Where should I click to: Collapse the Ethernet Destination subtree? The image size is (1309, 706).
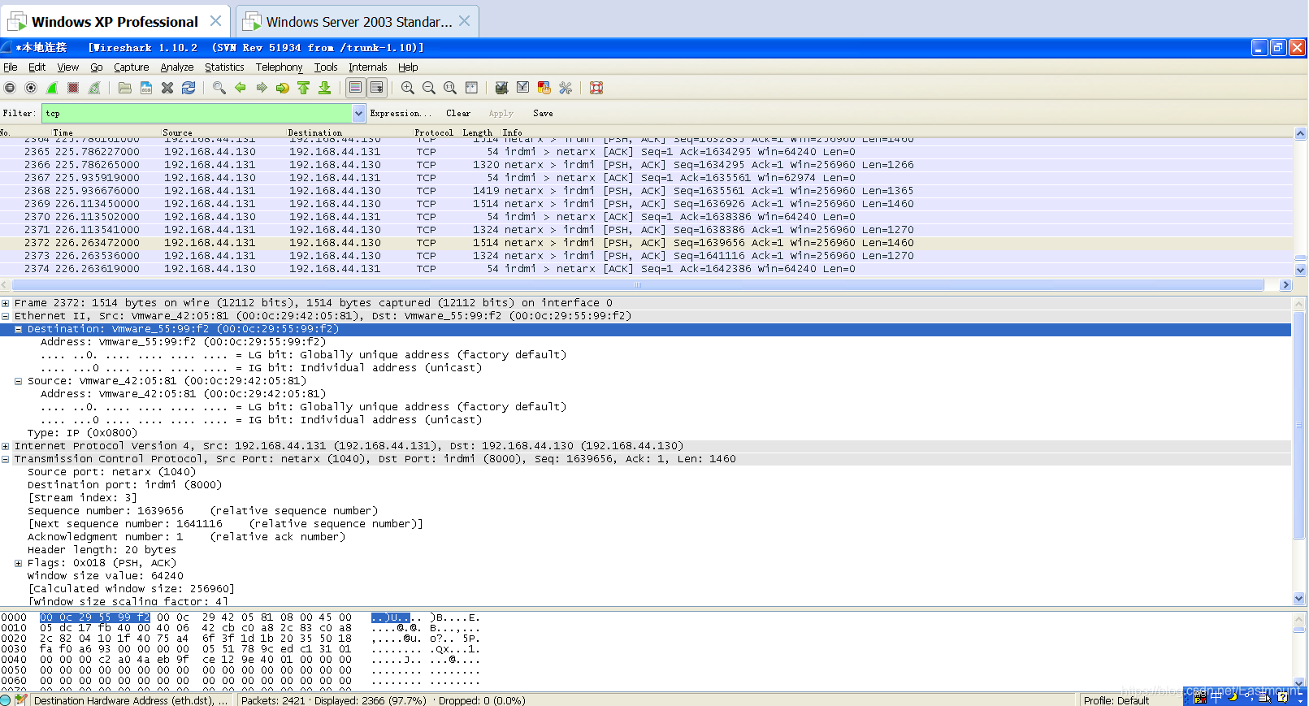[18, 329]
